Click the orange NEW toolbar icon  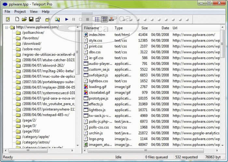111,19
